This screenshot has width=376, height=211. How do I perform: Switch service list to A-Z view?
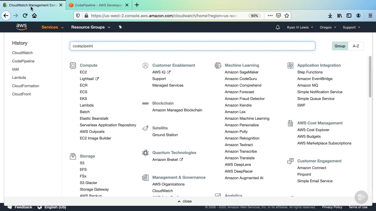tap(356, 46)
